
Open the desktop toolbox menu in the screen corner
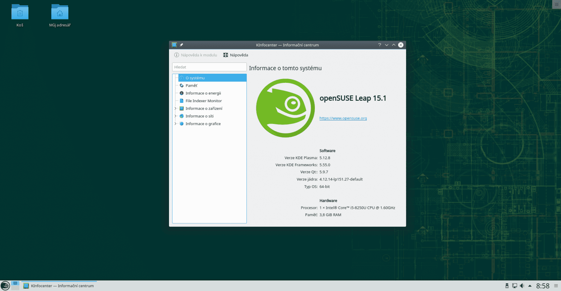tap(556, 4)
